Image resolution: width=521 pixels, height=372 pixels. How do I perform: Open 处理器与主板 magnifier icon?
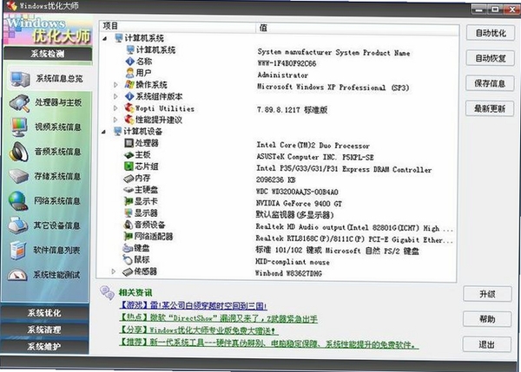[20, 103]
